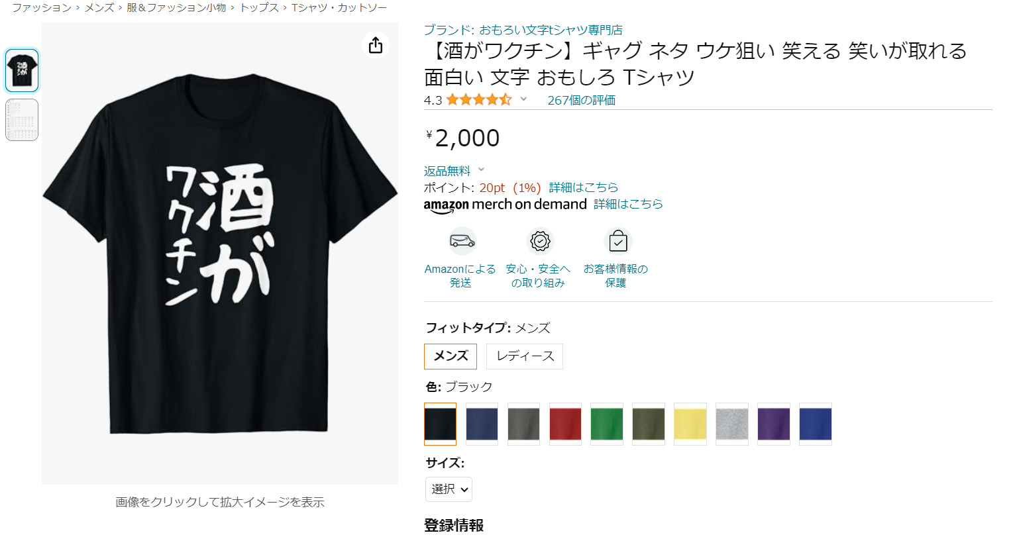Expand the rating breakdown chevron
The image size is (1015, 537).
pos(523,99)
